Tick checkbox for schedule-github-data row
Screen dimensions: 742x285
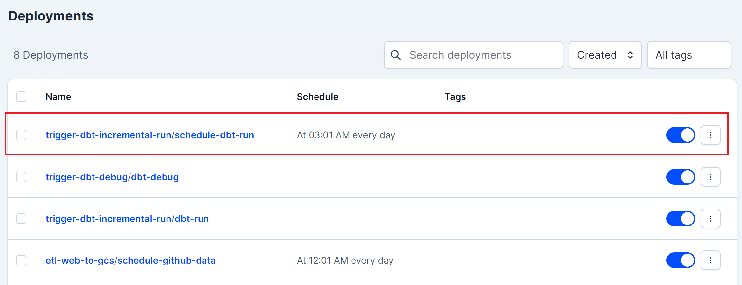click(x=21, y=260)
